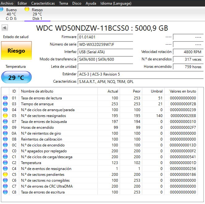Click the serial number field WD-WX32D259W7JF
Viewport: 205px width, 204px height.
tap(105, 45)
